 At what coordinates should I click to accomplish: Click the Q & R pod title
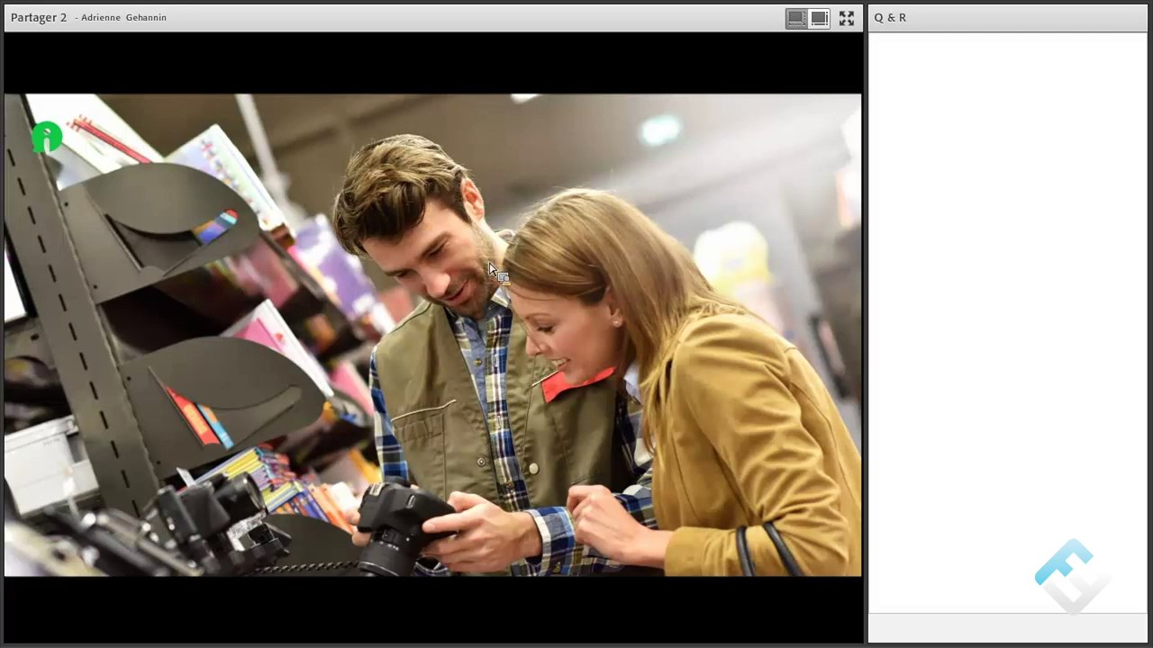pyautogui.click(x=890, y=18)
